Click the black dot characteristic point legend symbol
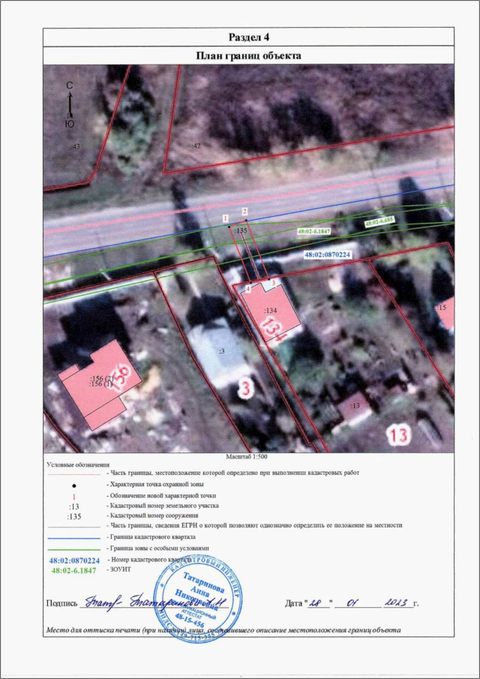Viewport: 480px width, 679px height. 73,486
